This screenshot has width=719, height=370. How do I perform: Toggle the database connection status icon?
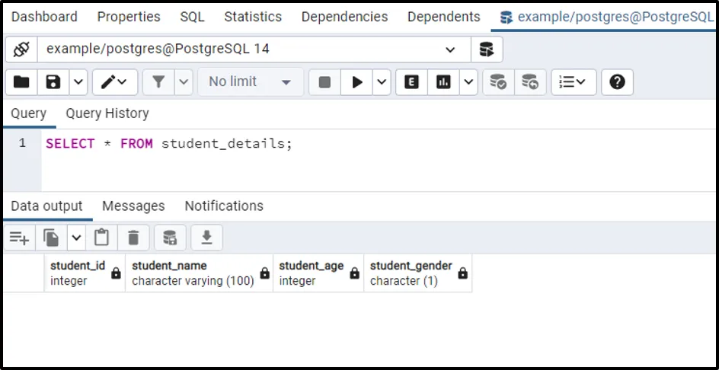tap(21, 49)
